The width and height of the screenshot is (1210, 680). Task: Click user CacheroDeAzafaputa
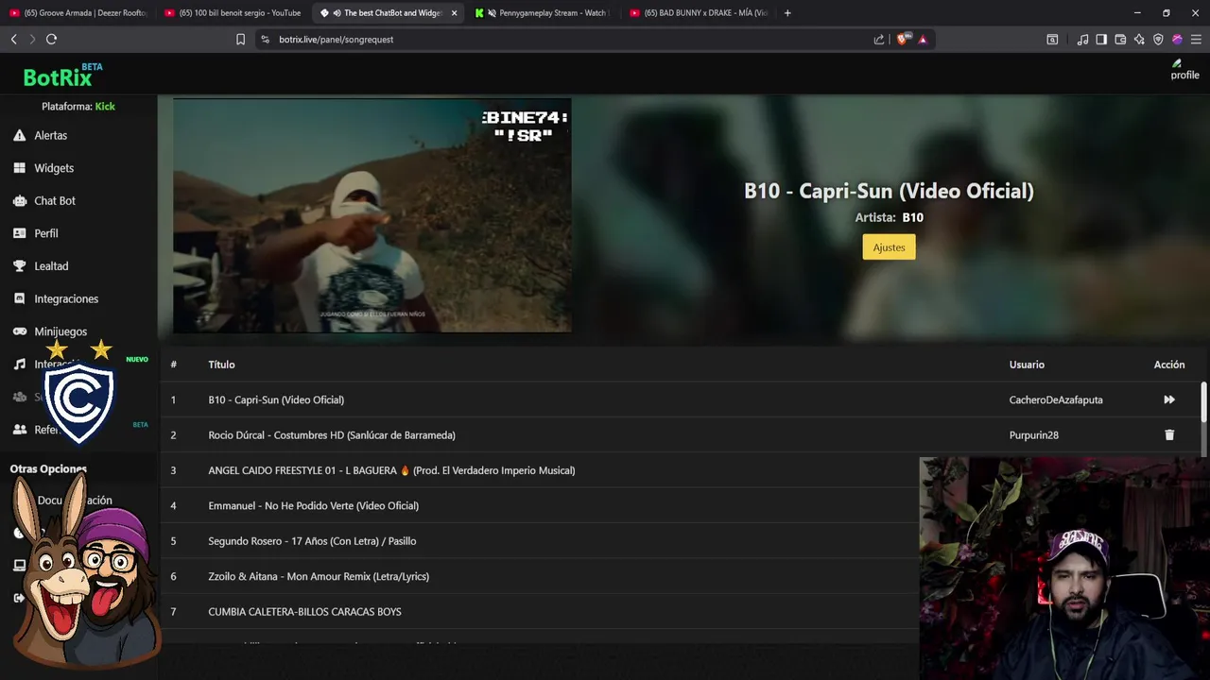coord(1056,399)
